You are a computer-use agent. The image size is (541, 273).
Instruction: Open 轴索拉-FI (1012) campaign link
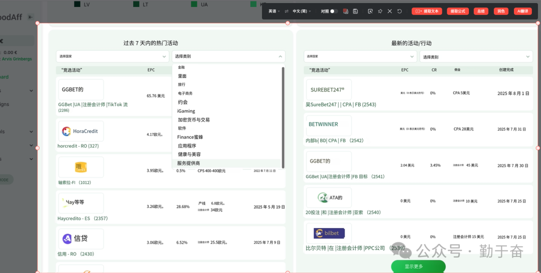pyautogui.click(x=75, y=182)
